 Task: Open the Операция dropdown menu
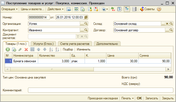(9, 9)
